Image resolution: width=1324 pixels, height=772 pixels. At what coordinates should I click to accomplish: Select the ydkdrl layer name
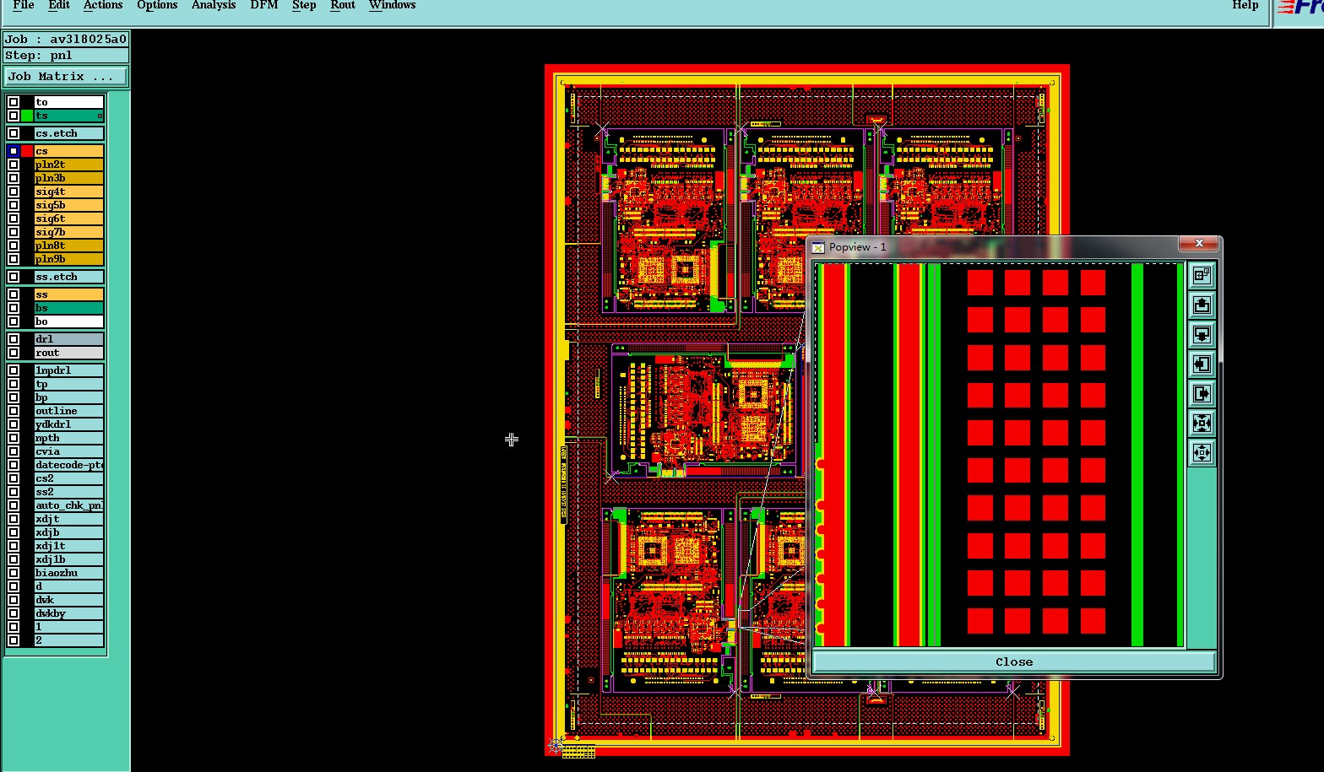click(68, 424)
